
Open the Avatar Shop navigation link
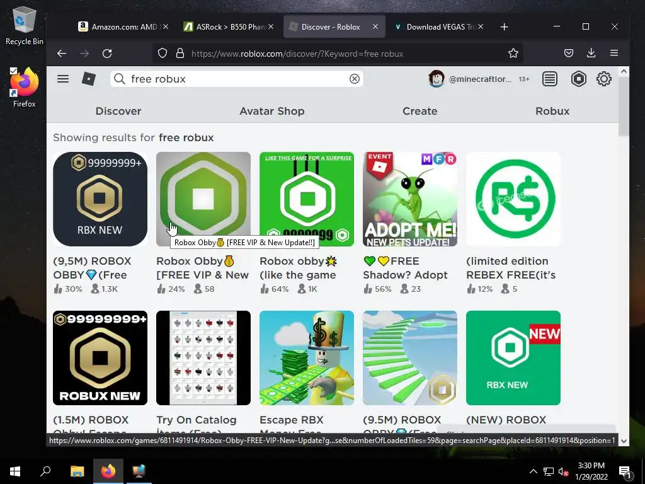click(272, 111)
